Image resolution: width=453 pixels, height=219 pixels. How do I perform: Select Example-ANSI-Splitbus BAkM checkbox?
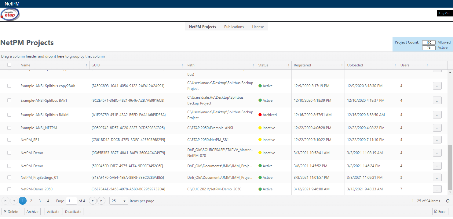(9, 115)
